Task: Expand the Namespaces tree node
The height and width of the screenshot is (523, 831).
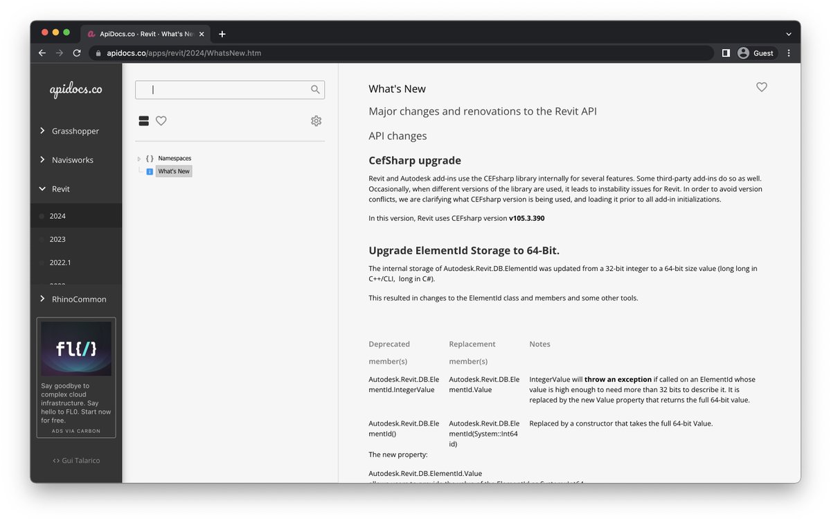Action: pyautogui.click(x=139, y=159)
